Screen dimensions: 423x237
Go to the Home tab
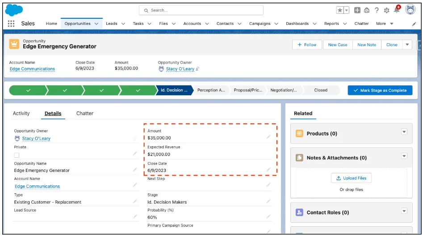[51, 24]
